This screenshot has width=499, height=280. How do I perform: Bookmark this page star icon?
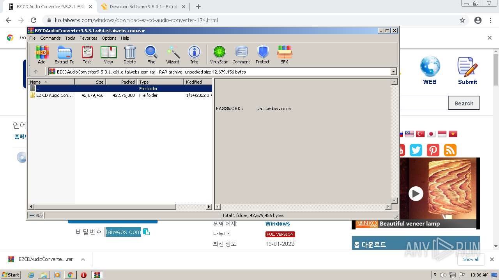(x=462, y=20)
